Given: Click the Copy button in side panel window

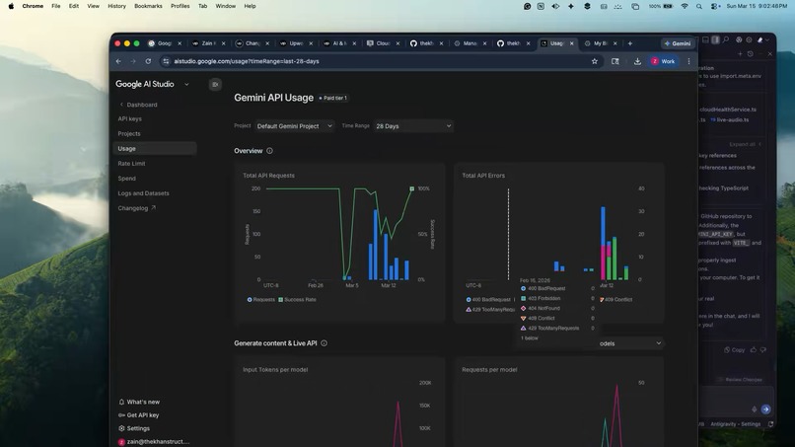Looking at the screenshot, I should [x=734, y=349].
